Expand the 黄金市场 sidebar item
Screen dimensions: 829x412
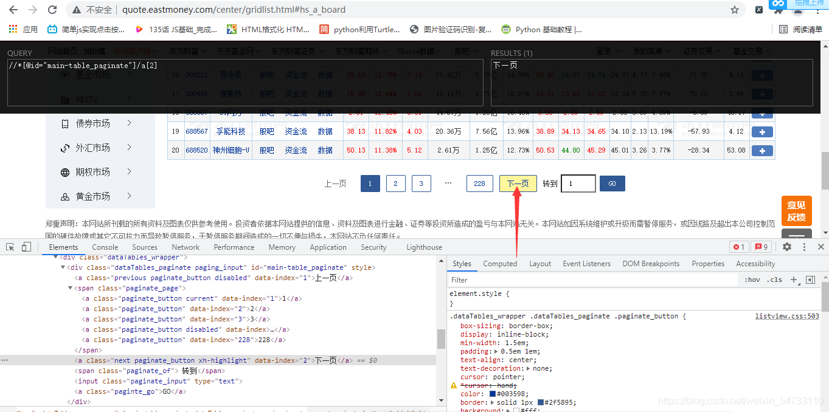(130, 196)
